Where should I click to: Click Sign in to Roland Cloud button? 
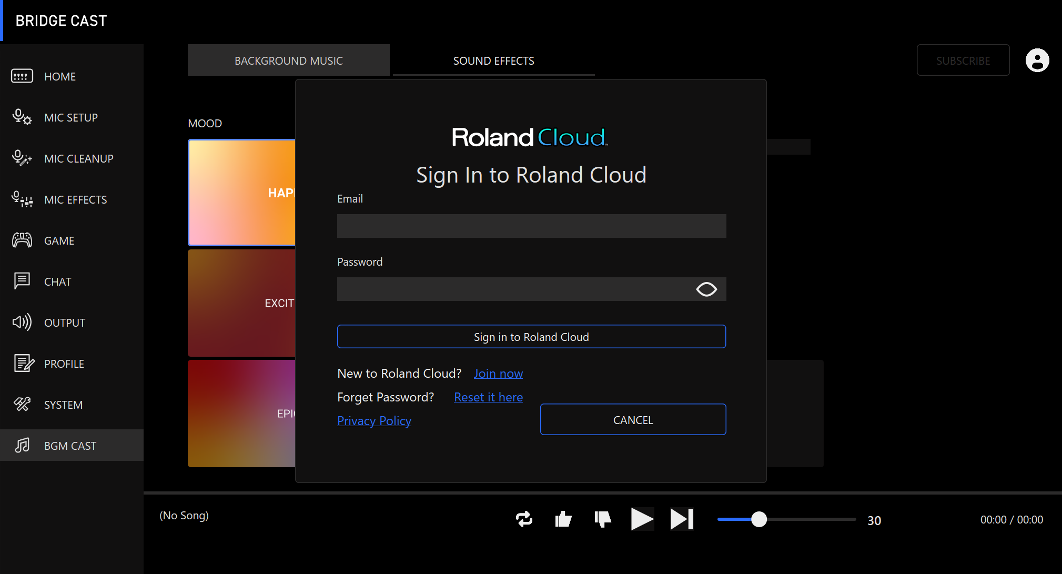531,336
